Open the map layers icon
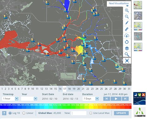Screen dimensions: 147x119 coord(127,48)
